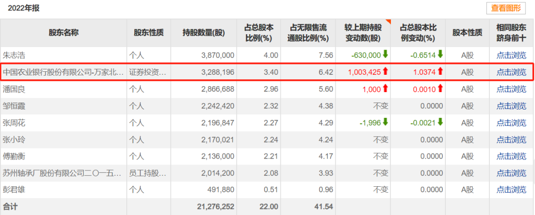Click holdings value 2,242,420
The width and height of the screenshot is (535, 215).
point(217,106)
